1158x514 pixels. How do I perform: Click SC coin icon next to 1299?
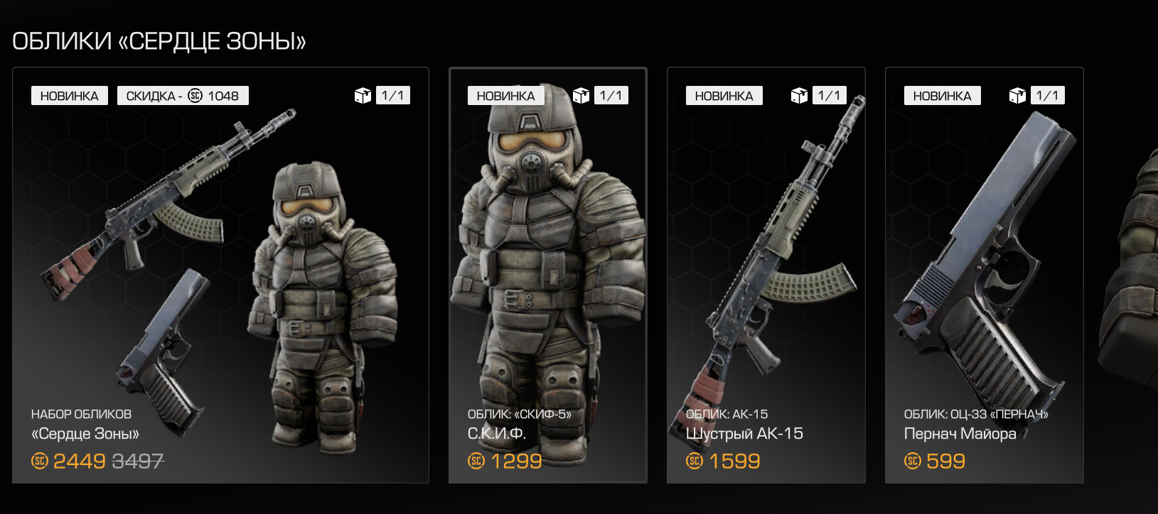476,461
